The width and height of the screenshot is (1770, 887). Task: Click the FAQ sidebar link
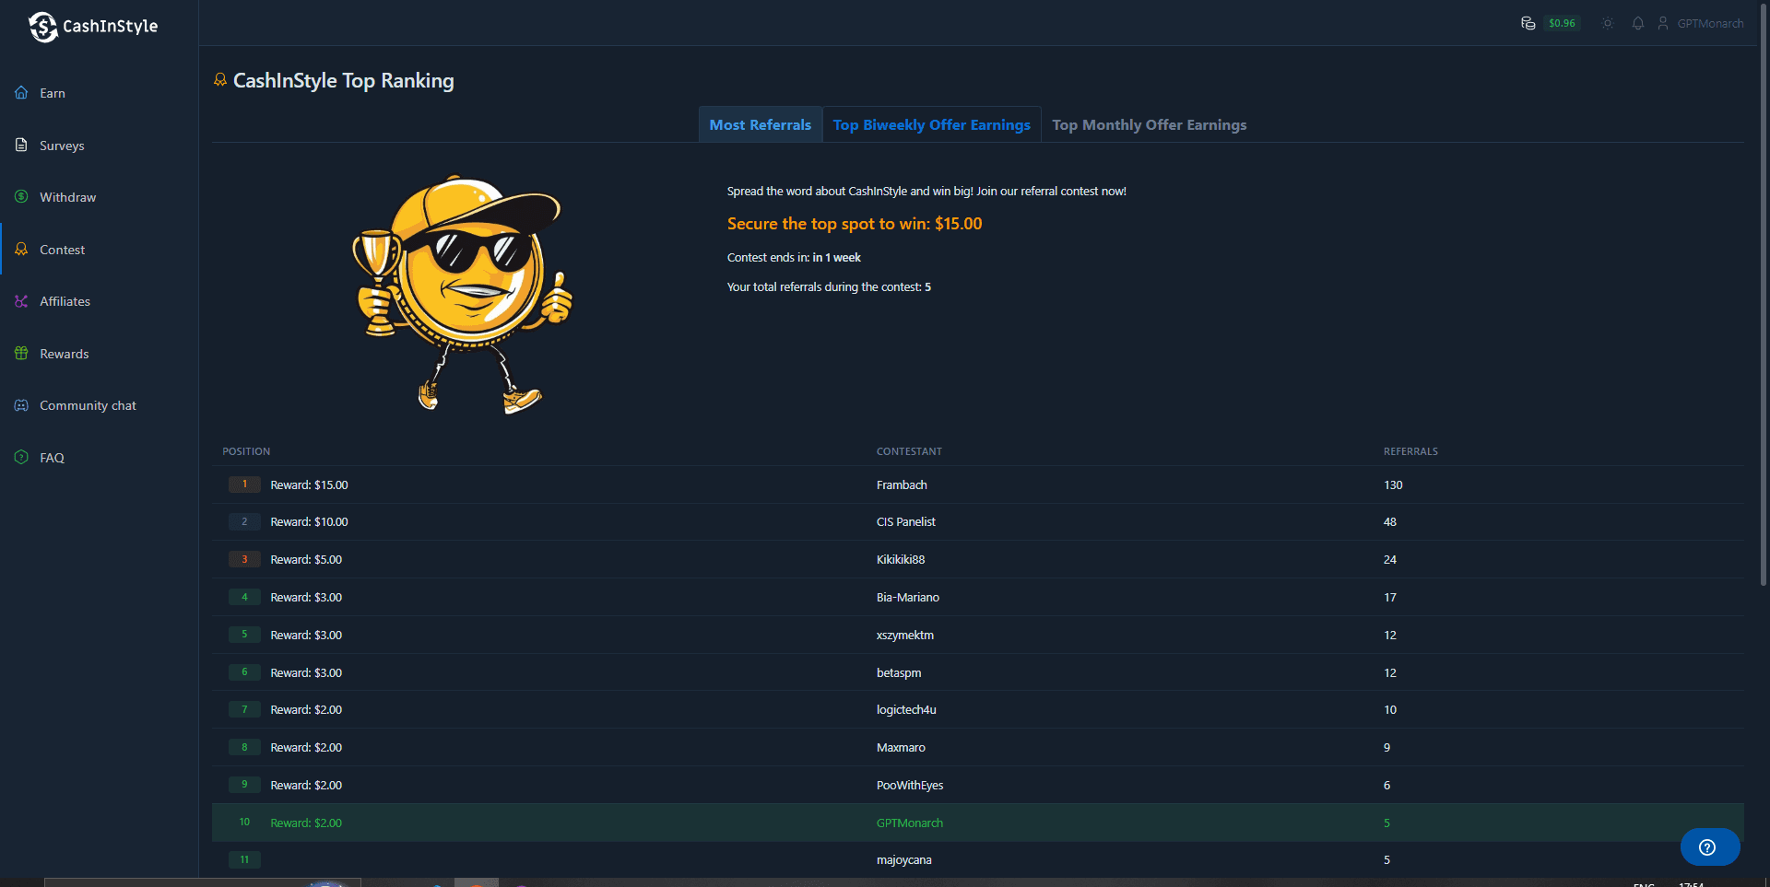click(52, 458)
